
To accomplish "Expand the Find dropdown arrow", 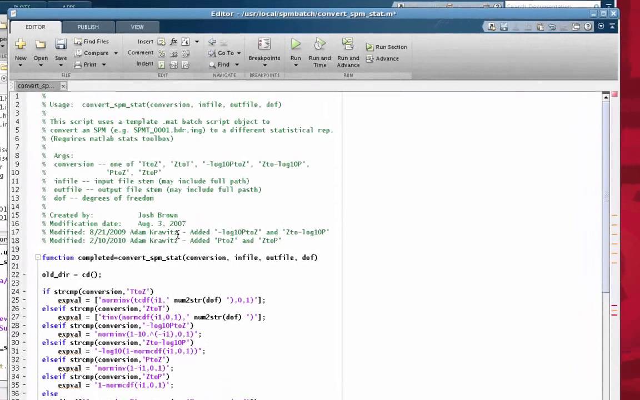I will click(x=236, y=64).
